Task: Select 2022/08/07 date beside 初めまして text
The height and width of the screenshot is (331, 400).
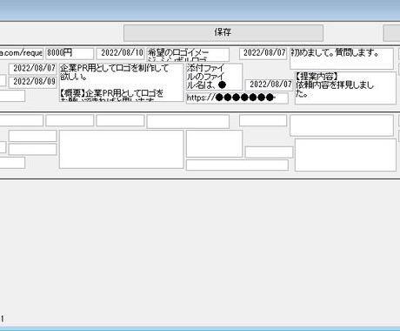Action: pos(263,53)
